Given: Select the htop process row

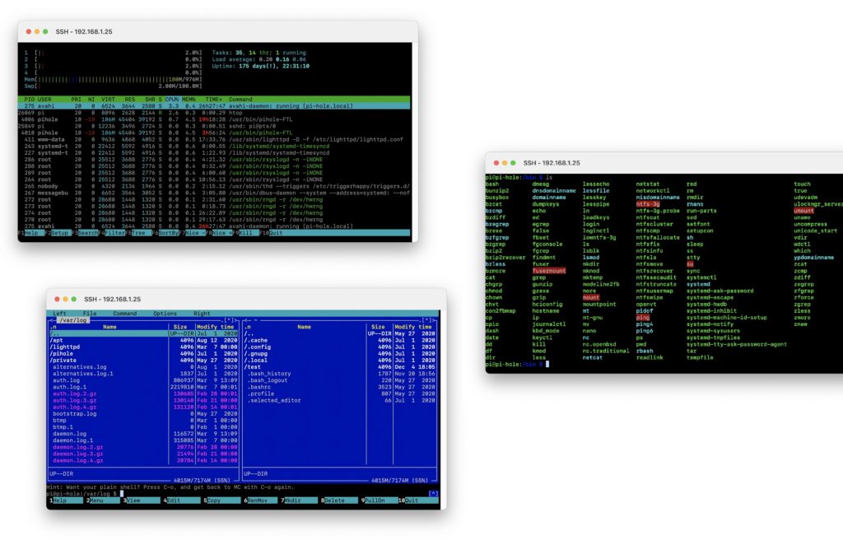Looking at the screenshot, I should 214,113.
